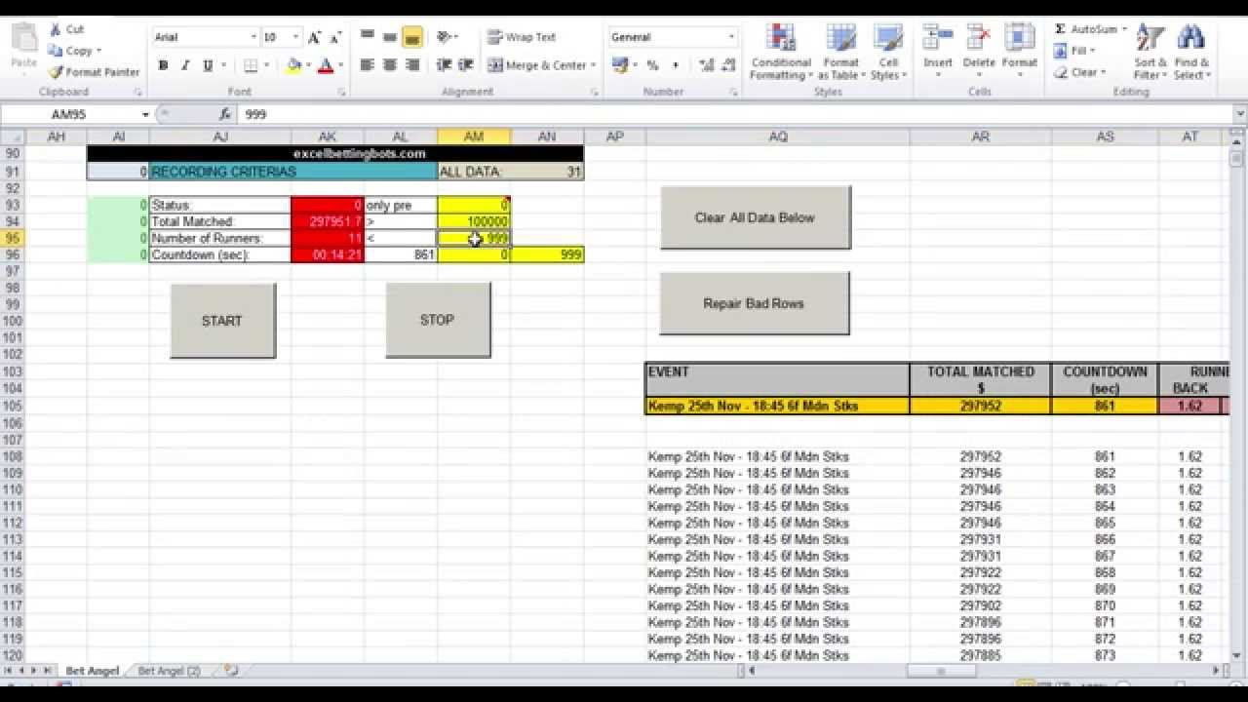Expand the Fill dropdown in Editing

point(1092,51)
